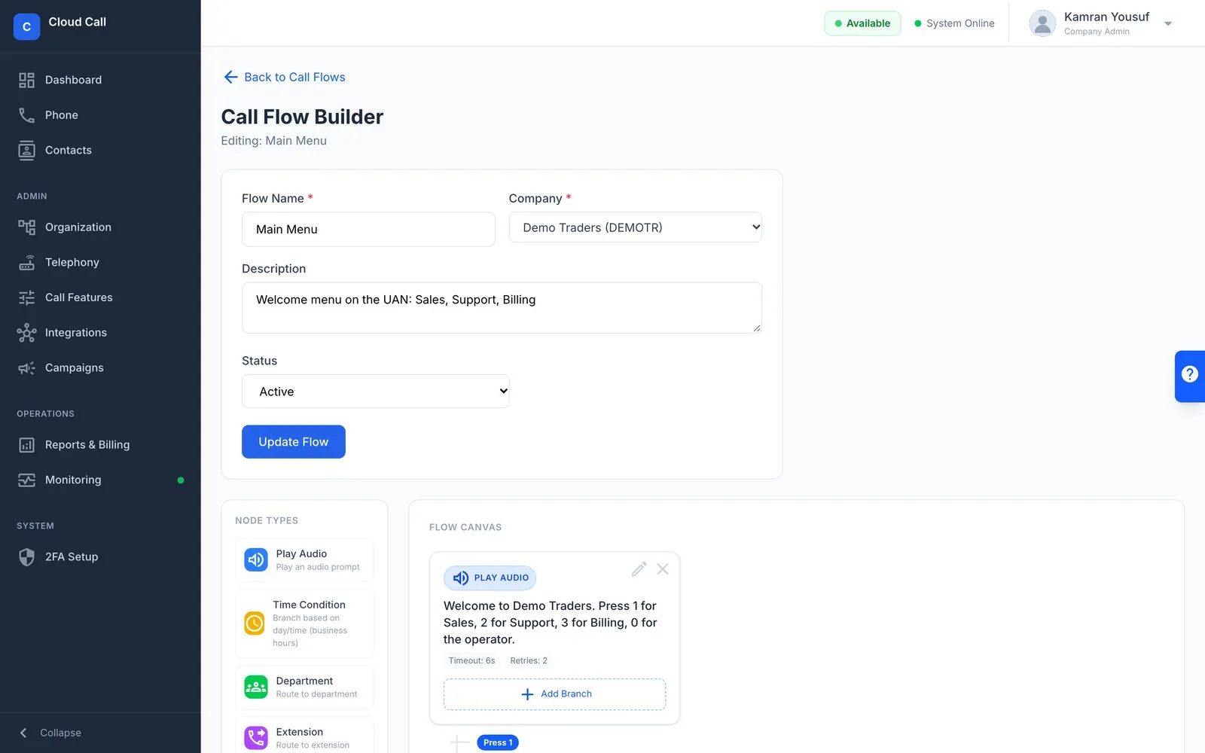Click the 'Retries: 2' tag
Viewport: 1205px width, 753px height.
[529, 661]
